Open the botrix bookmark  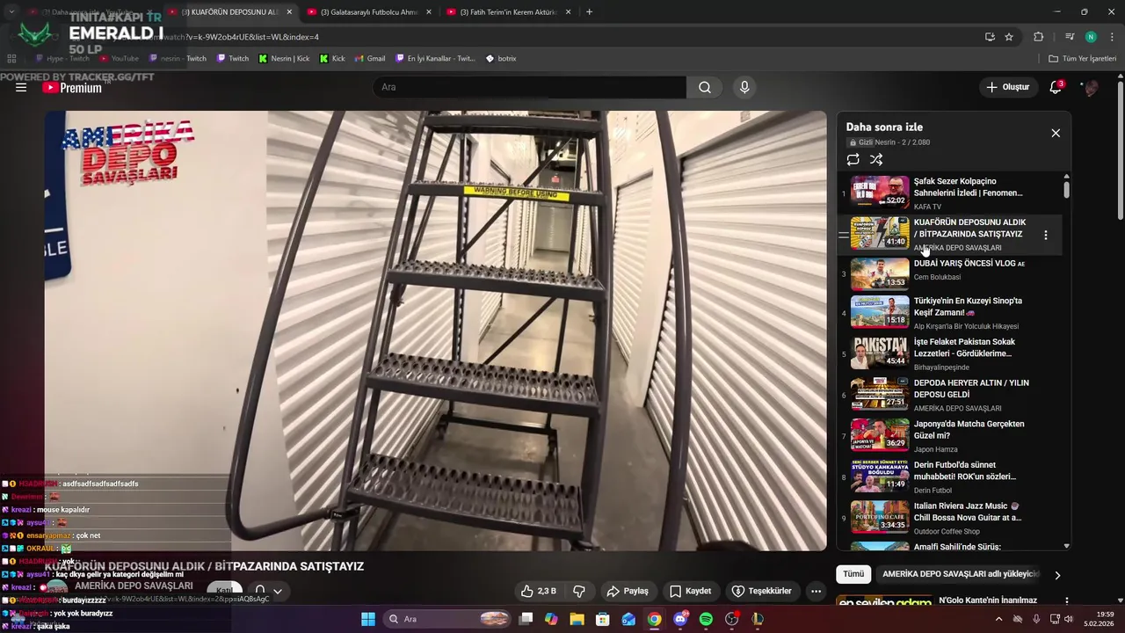501,59
